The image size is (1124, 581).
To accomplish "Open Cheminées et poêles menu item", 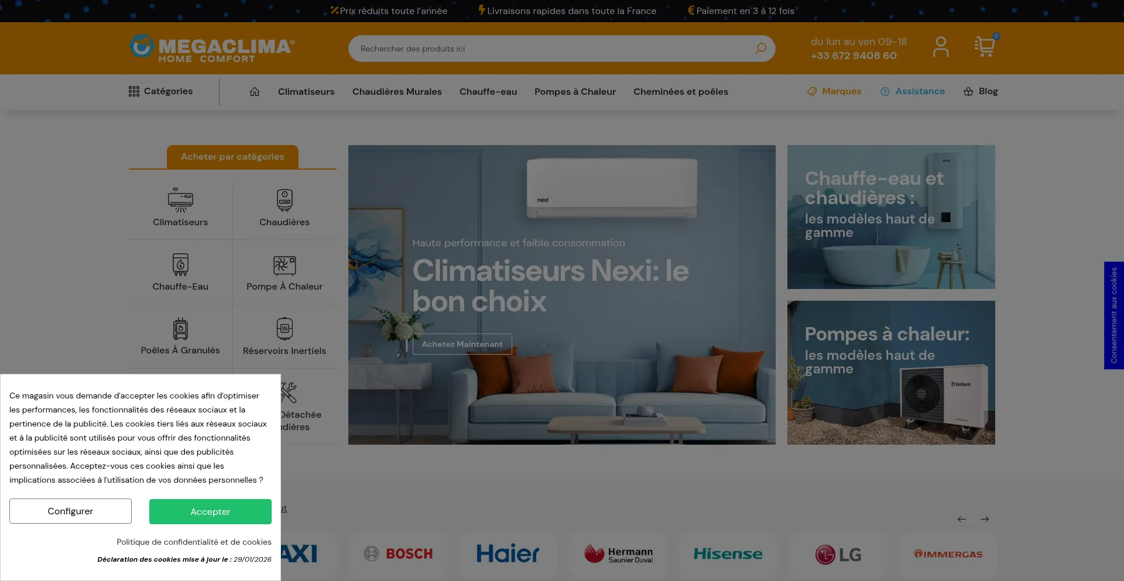I will click(681, 92).
